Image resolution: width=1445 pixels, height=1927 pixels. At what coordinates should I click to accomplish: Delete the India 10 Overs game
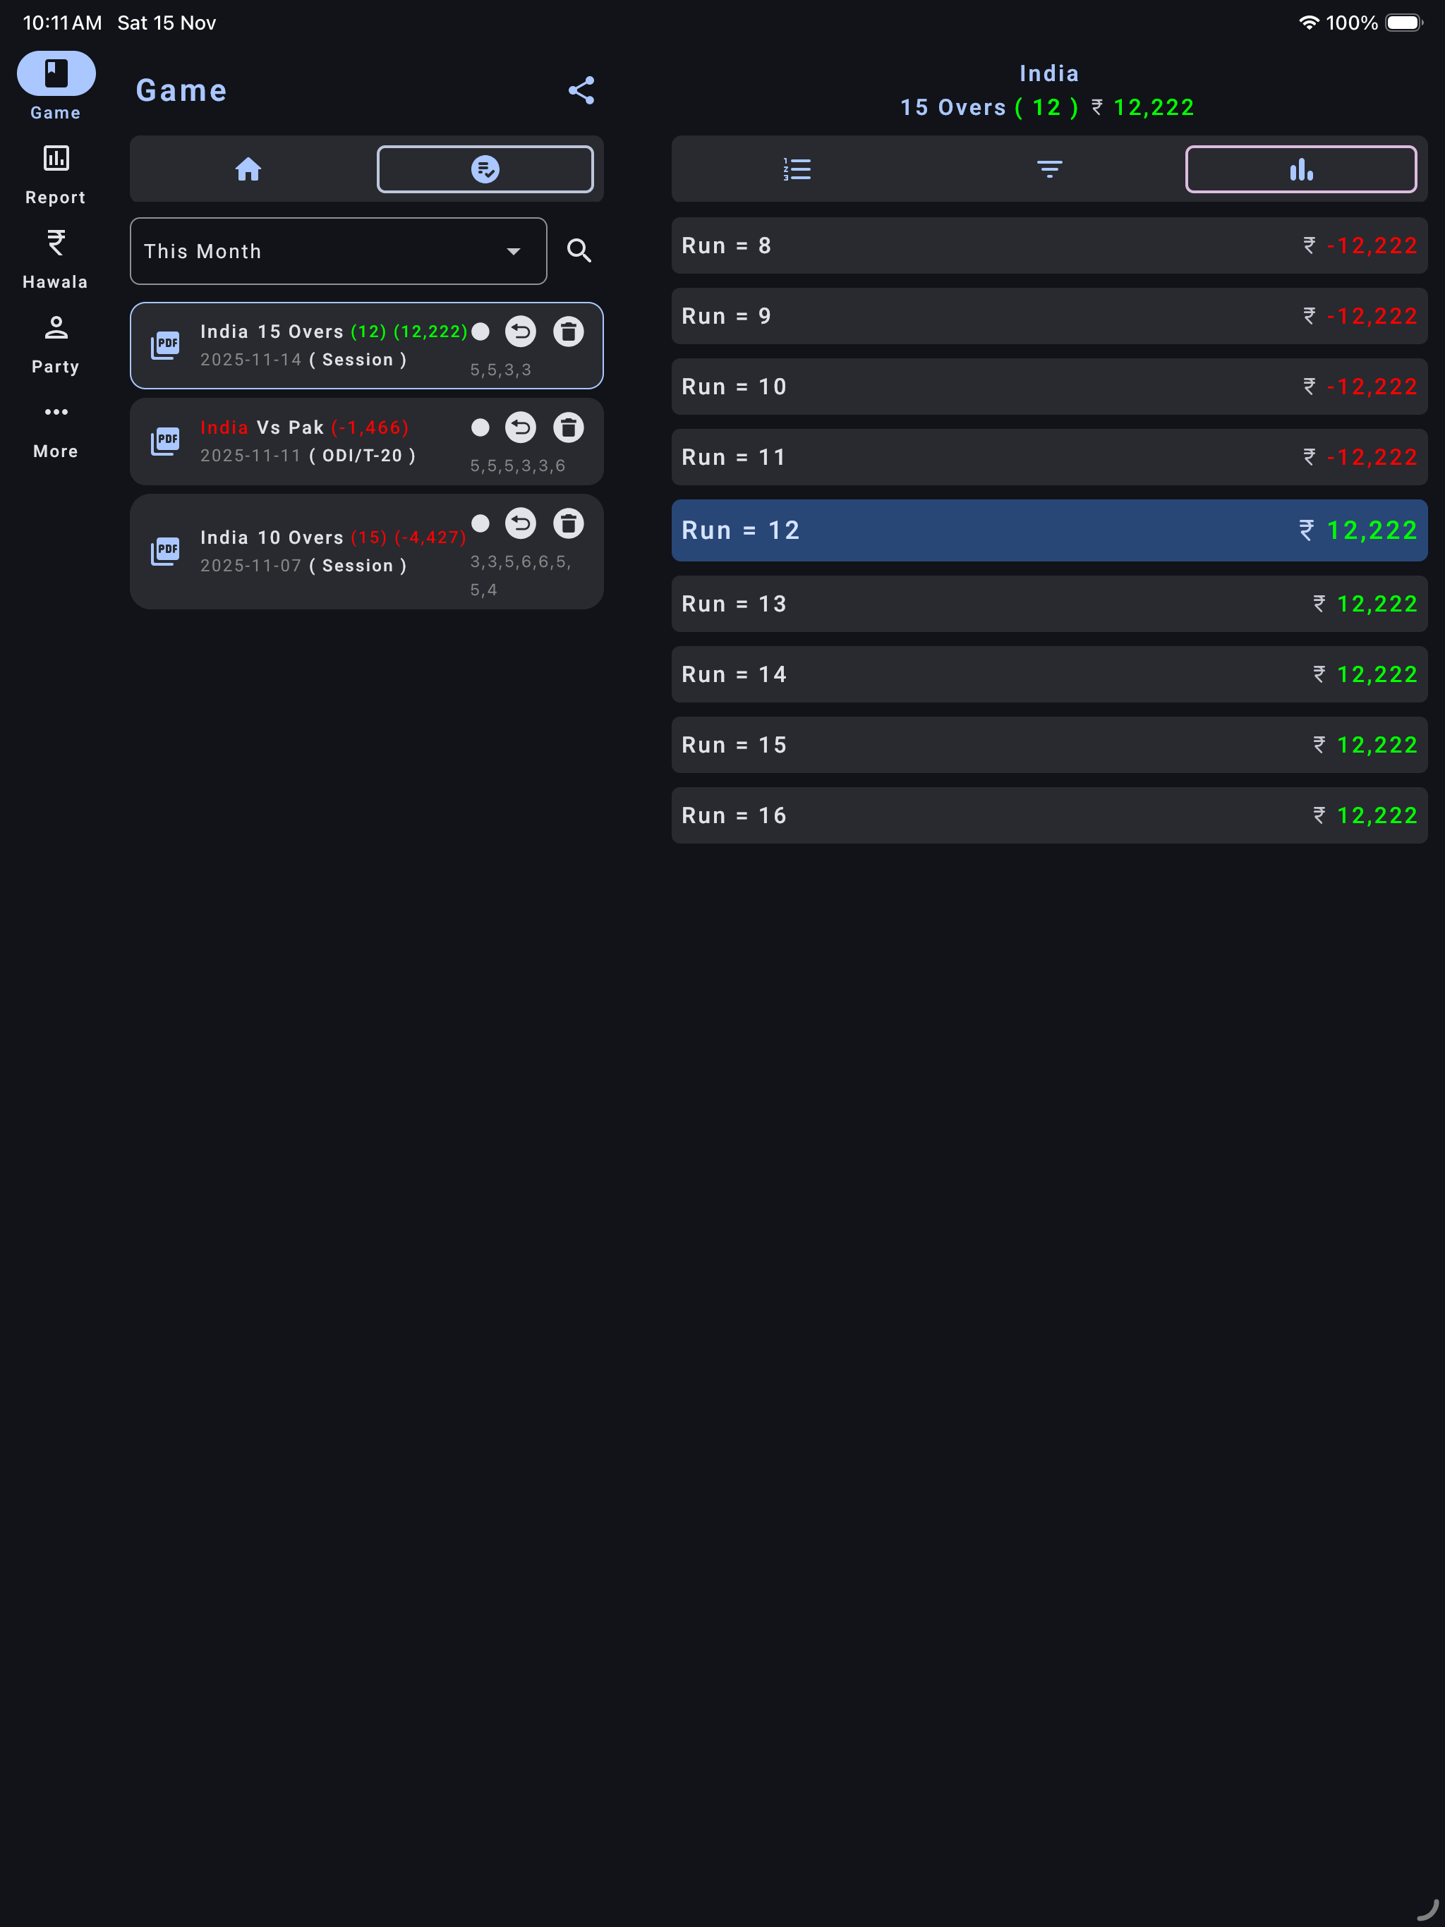(x=568, y=523)
